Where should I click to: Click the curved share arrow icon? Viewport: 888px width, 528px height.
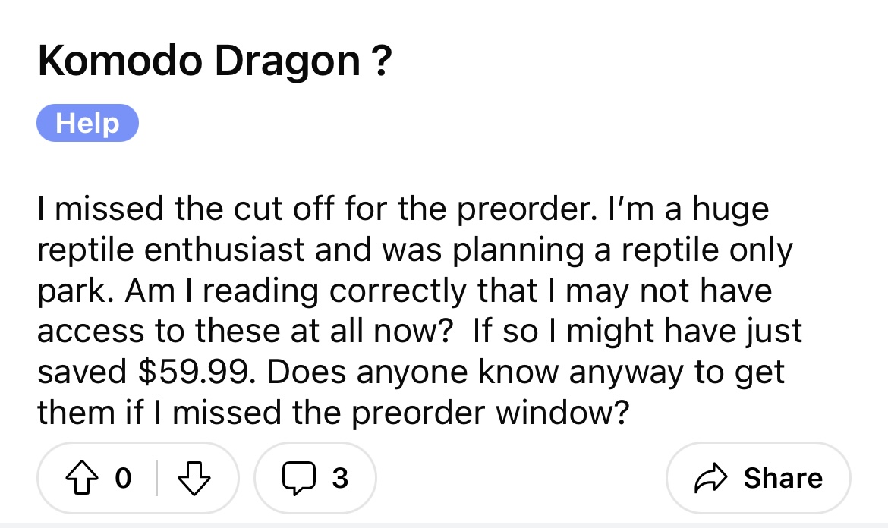710,478
